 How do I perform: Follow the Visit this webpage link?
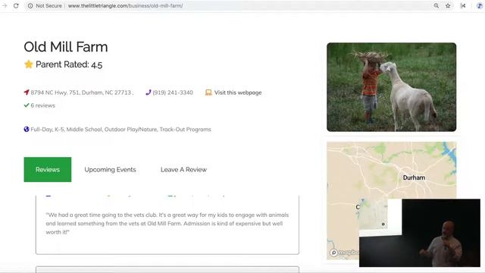click(238, 93)
